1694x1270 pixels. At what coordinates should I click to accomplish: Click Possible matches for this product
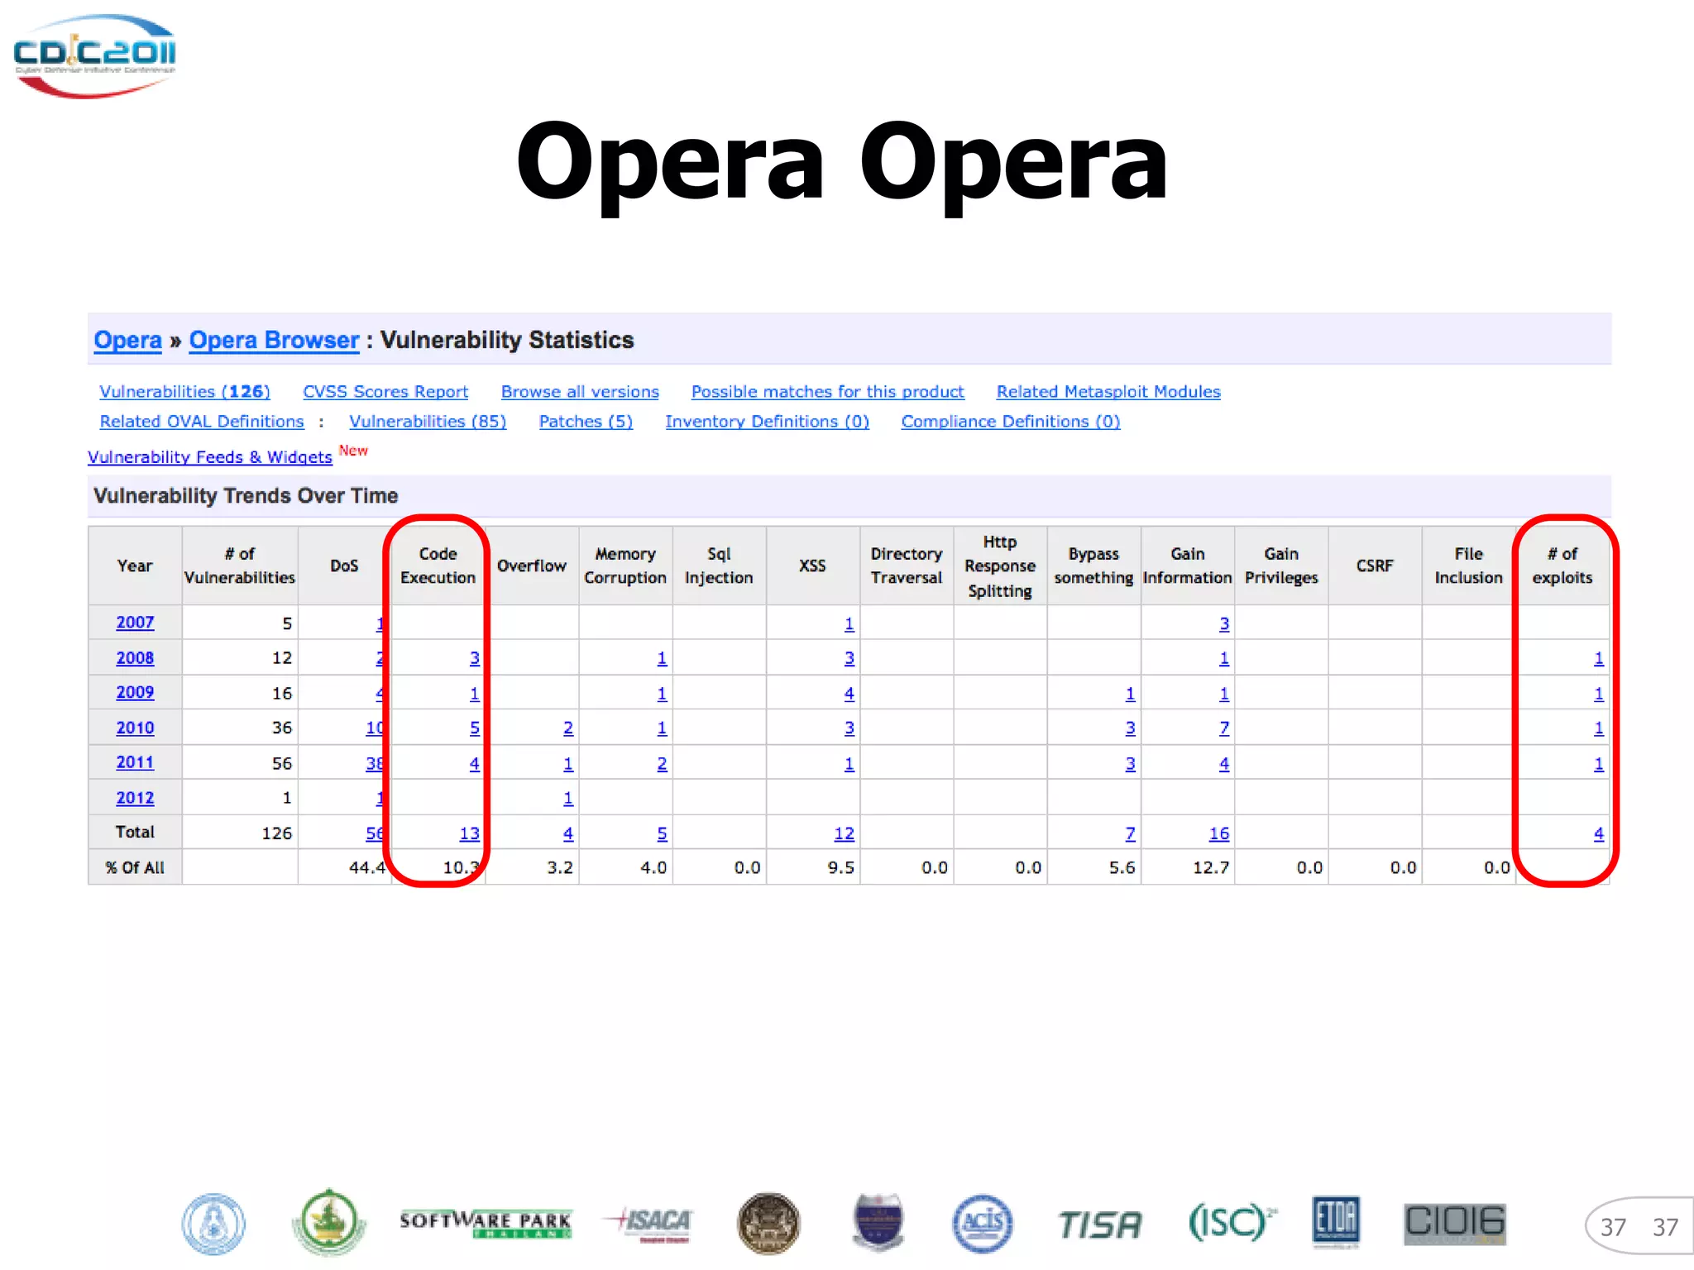(828, 391)
